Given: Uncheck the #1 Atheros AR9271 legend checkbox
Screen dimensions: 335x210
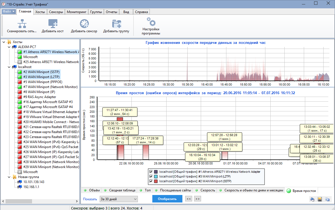Looking at the screenshot, I should [x=151, y=172].
